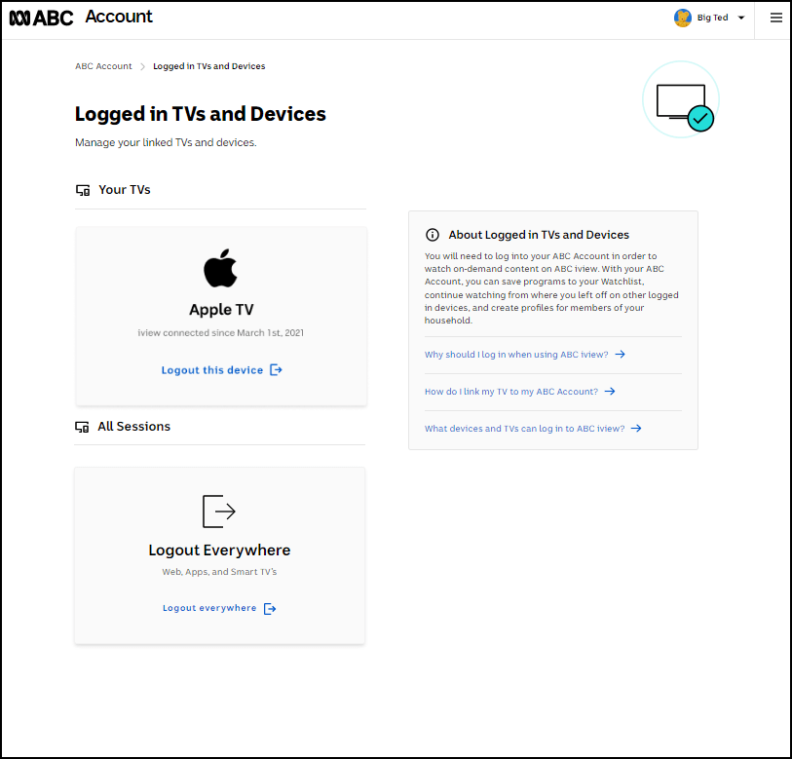Click the info icon beside About Logged in TVs
The height and width of the screenshot is (759, 792).
[433, 234]
